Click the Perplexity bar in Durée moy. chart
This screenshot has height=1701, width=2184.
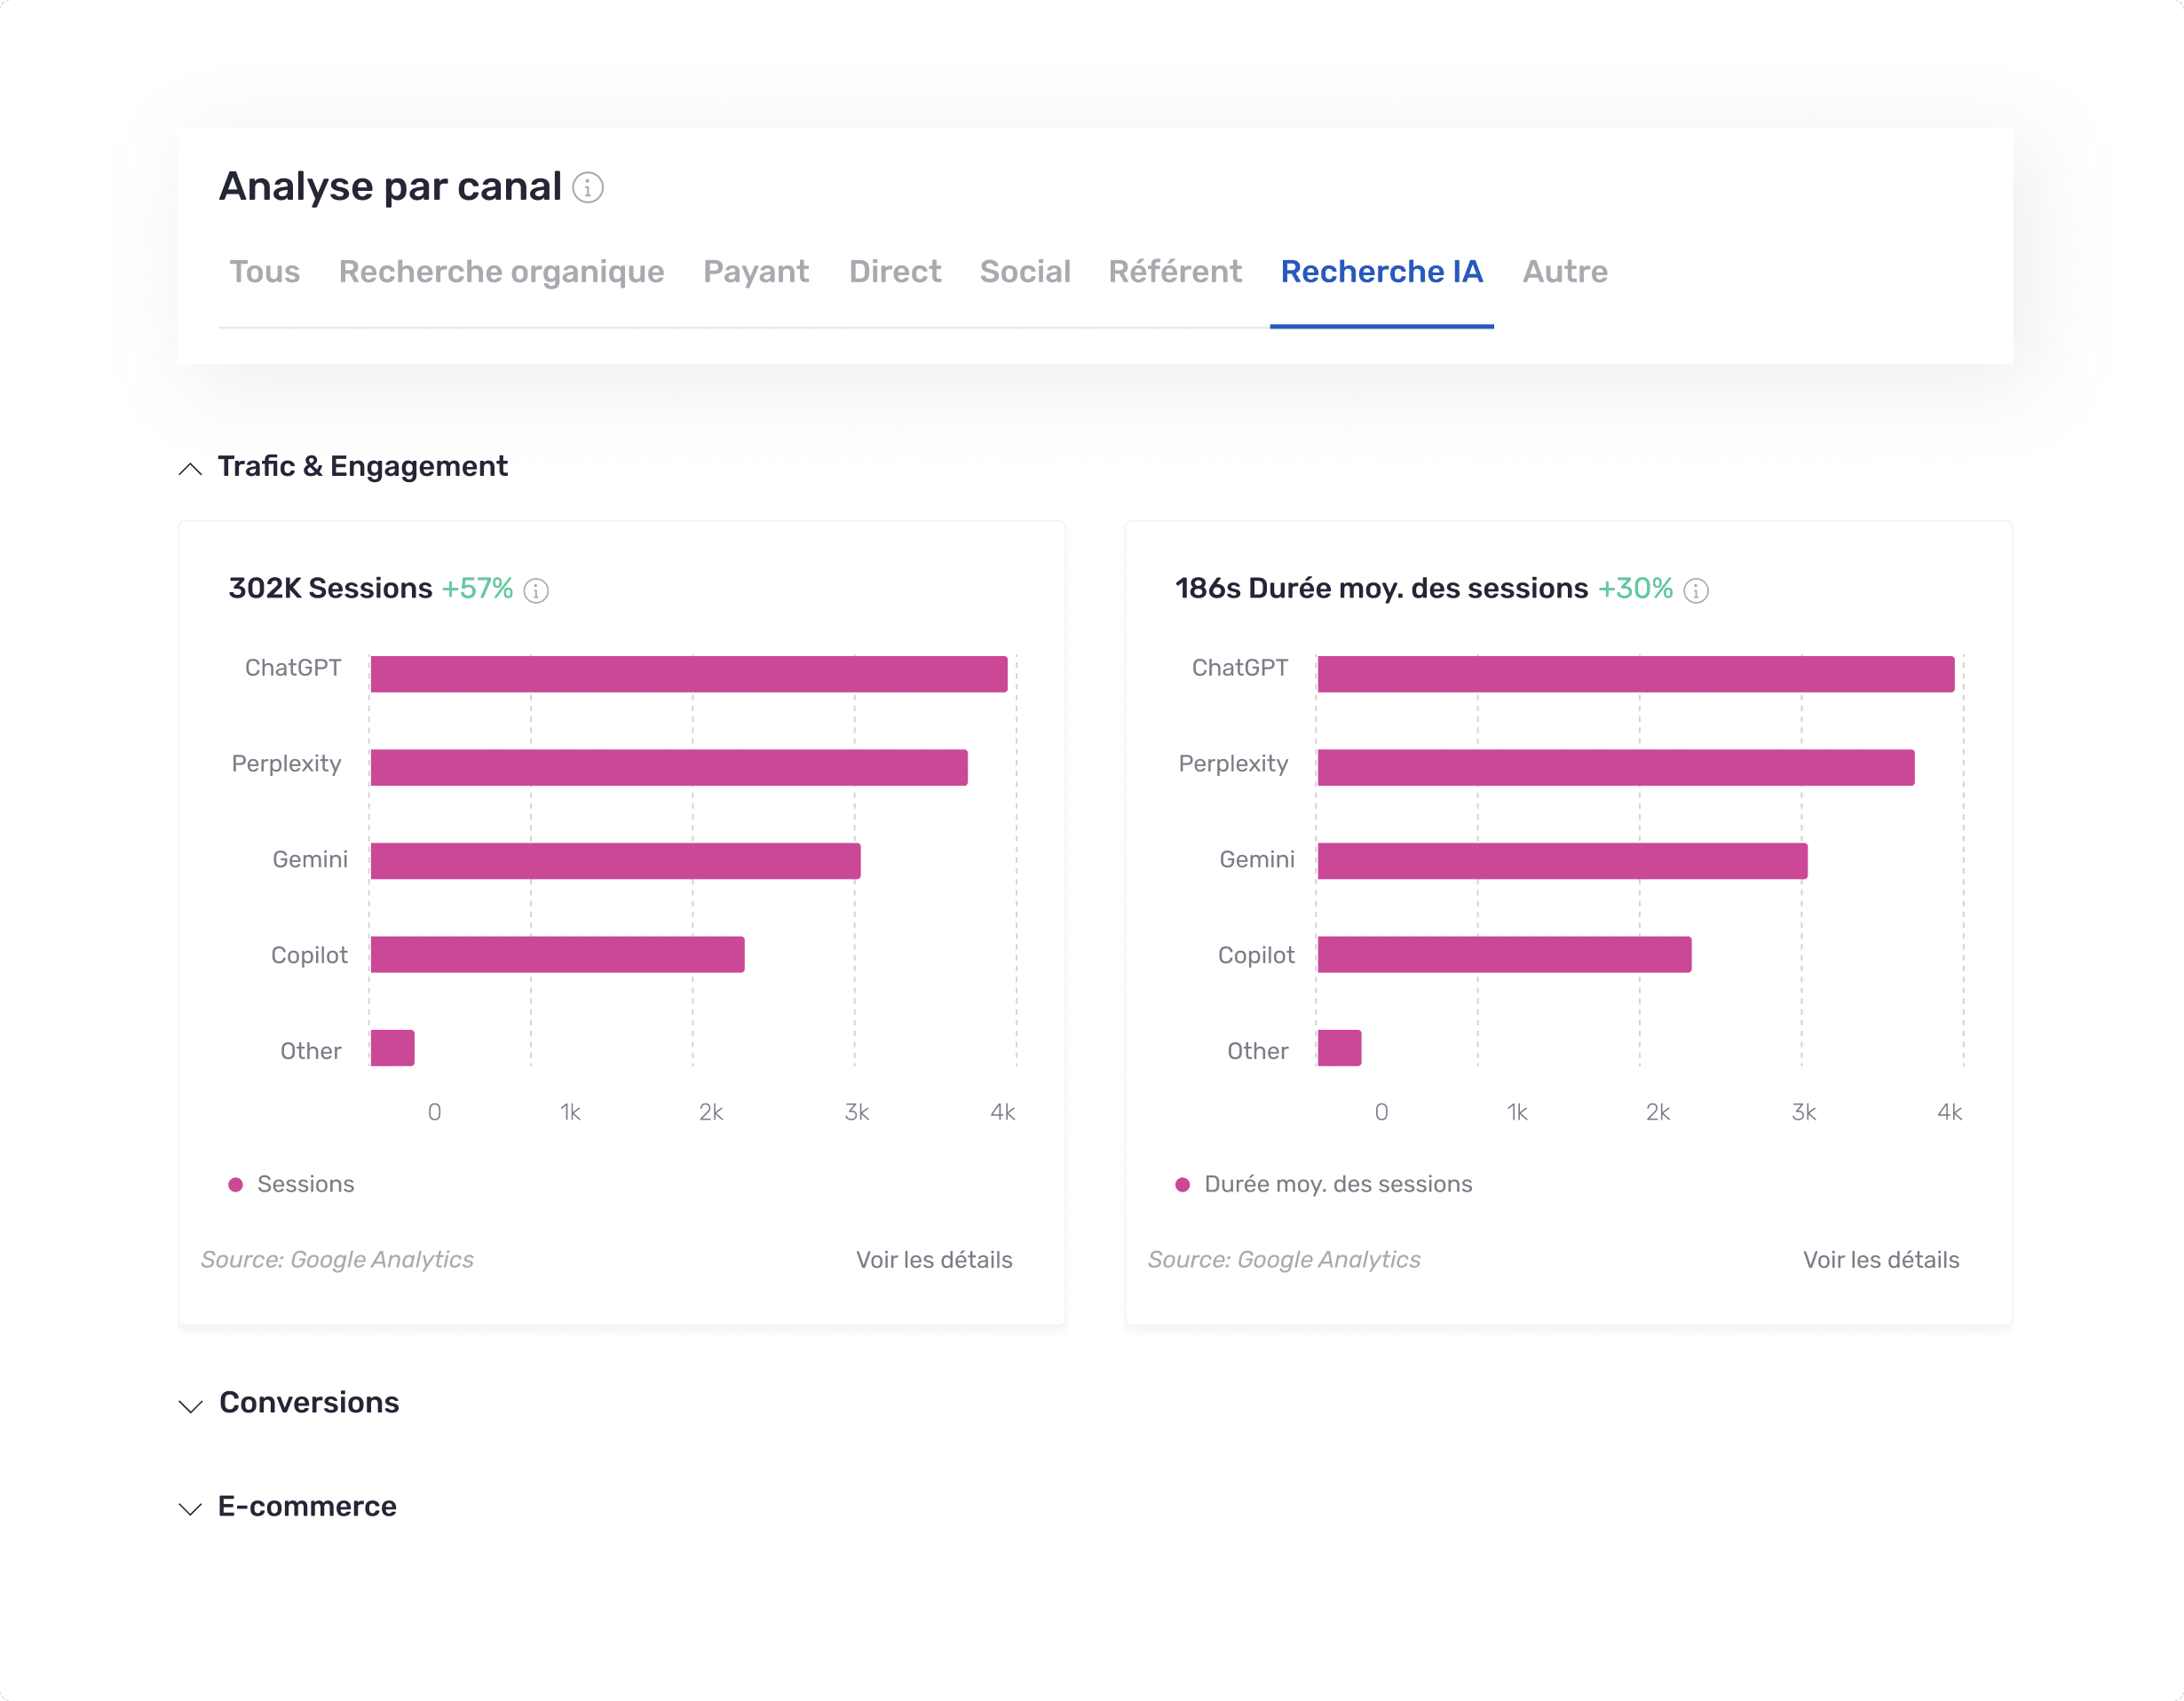click(x=1616, y=768)
